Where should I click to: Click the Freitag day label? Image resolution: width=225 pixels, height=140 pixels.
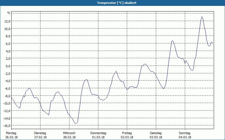[x=127, y=133]
